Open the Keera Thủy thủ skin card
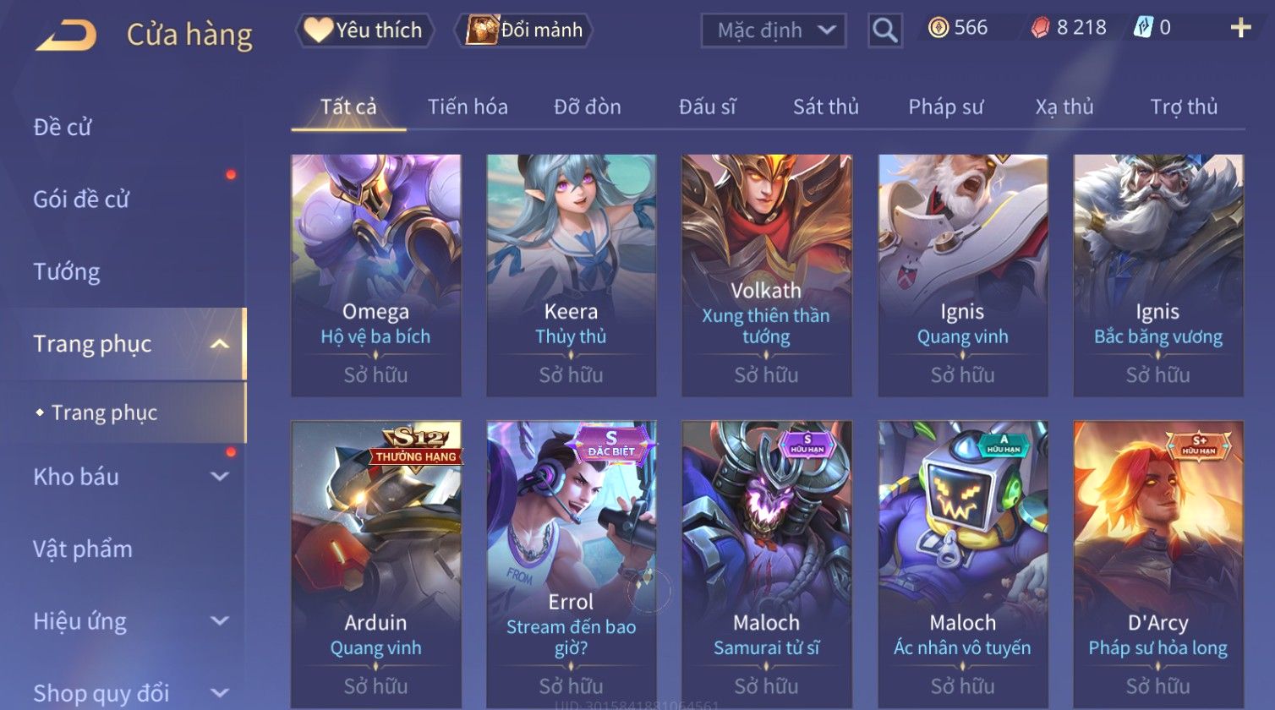This screenshot has height=710, width=1275. (571, 276)
